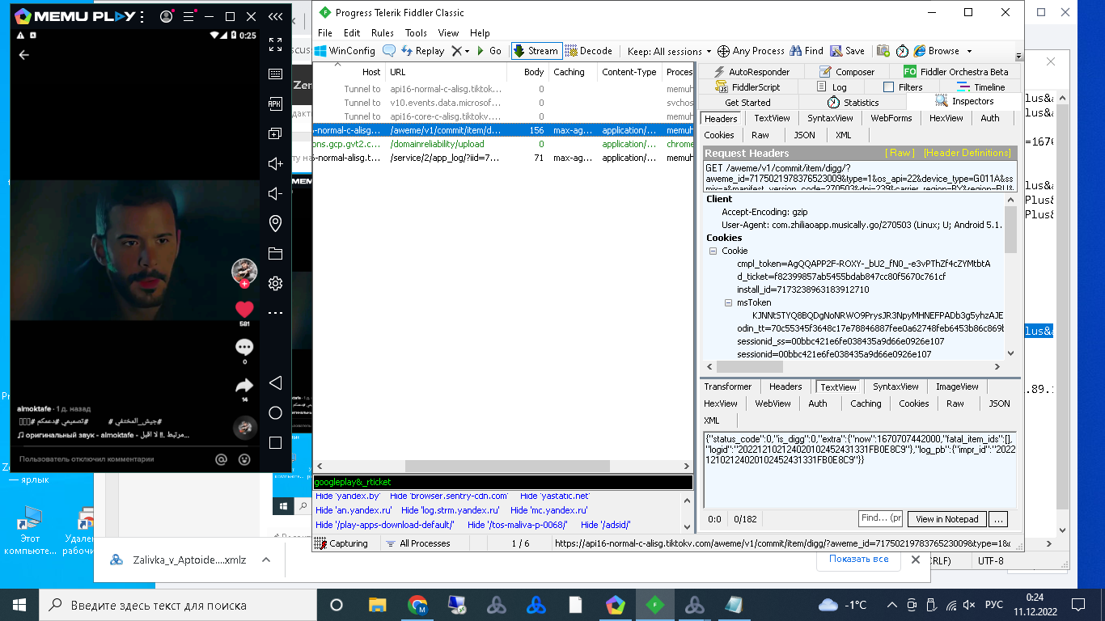The width and height of the screenshot is (1105, 621).
Task: Sort sessions by the Body column header
Action: click(x=527, y=72)
